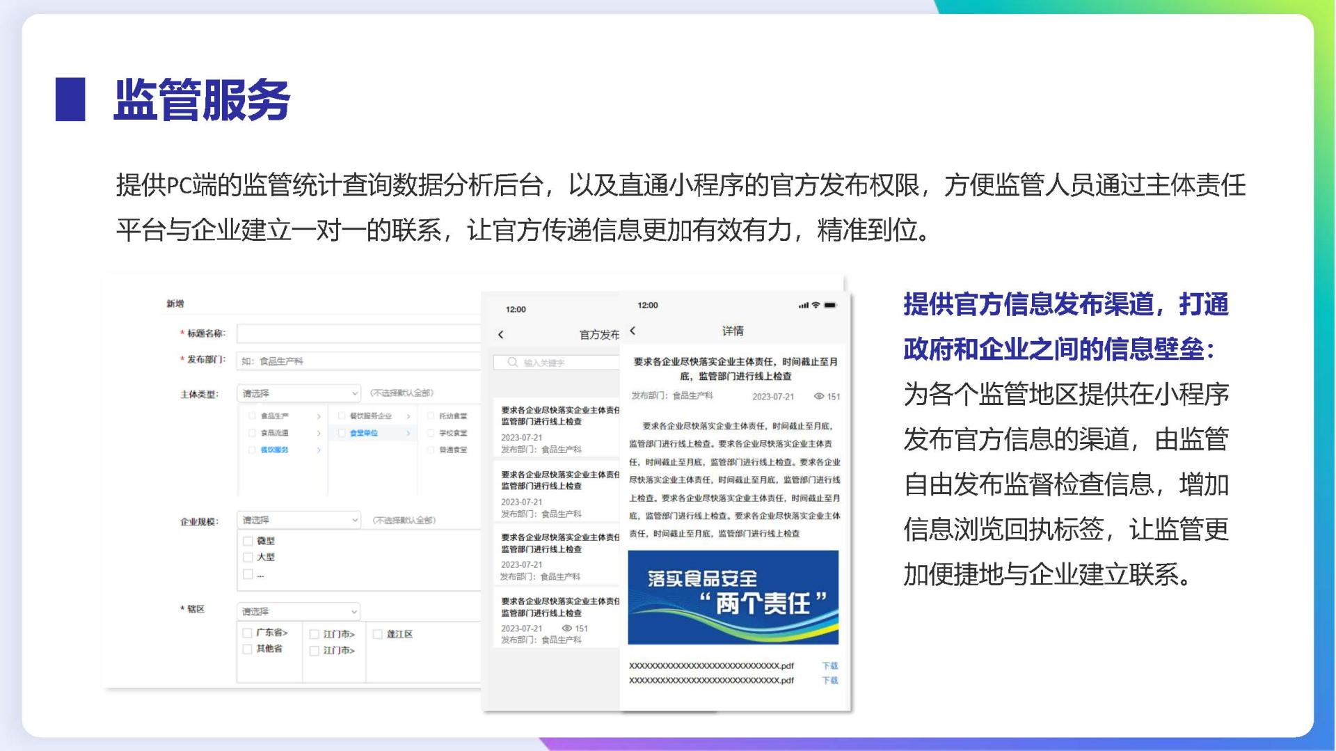Click the signal strength icon in status bar
The height and width of the screenshot is (751, 1336).
point(803,305)
